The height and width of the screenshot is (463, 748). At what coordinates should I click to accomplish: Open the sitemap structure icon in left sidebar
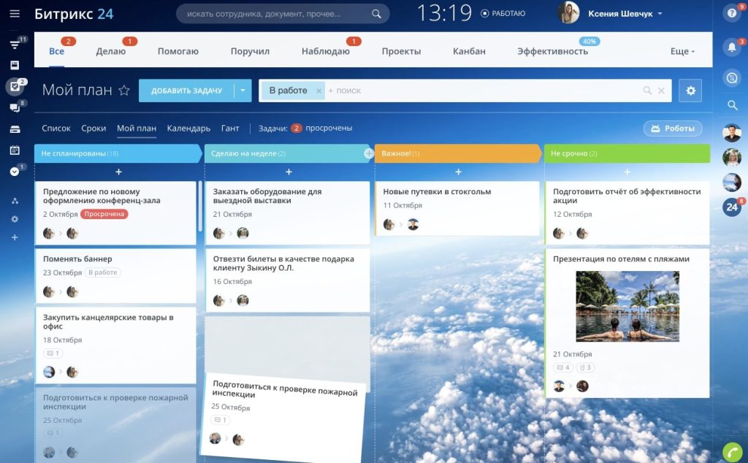click(x=15, y=201)
